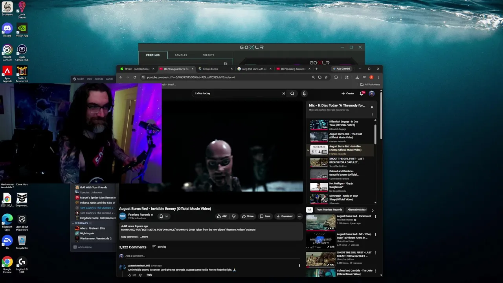Viewport: 503px width, 283px height.
Task: Open Chrome extensions puzzle icon
Action: [x=336, y=77]
